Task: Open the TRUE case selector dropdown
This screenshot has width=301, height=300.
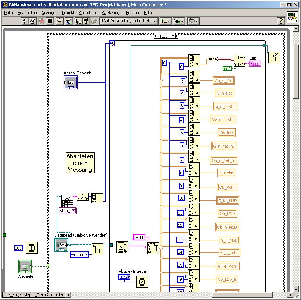Action: point(173,36)
